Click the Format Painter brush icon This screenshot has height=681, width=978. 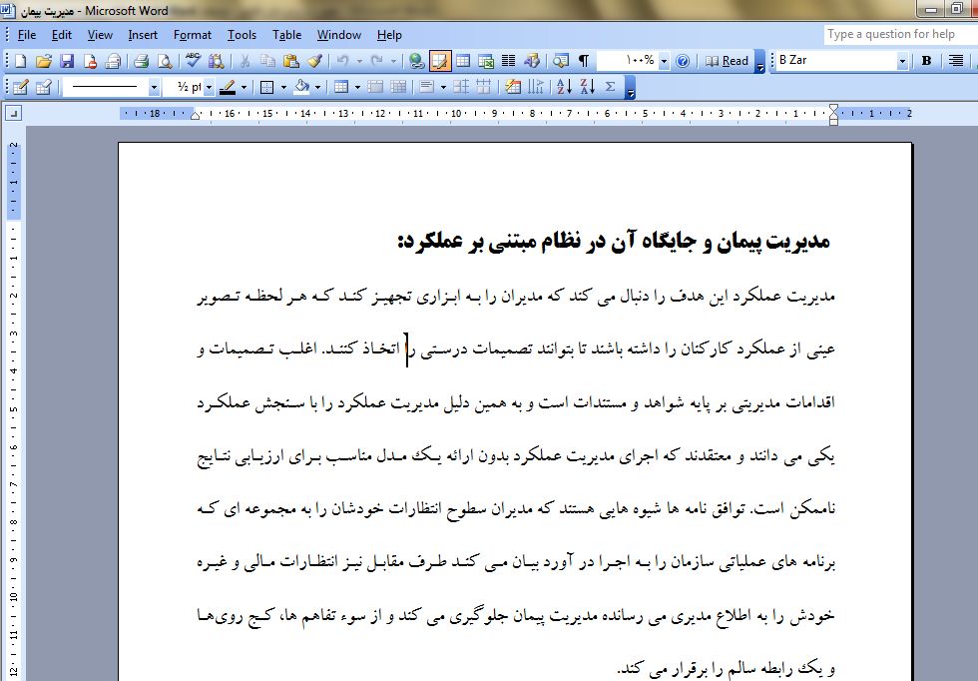314,61
